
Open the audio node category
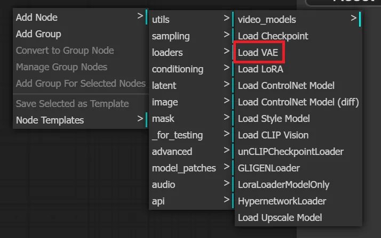[x=190, y=185]
